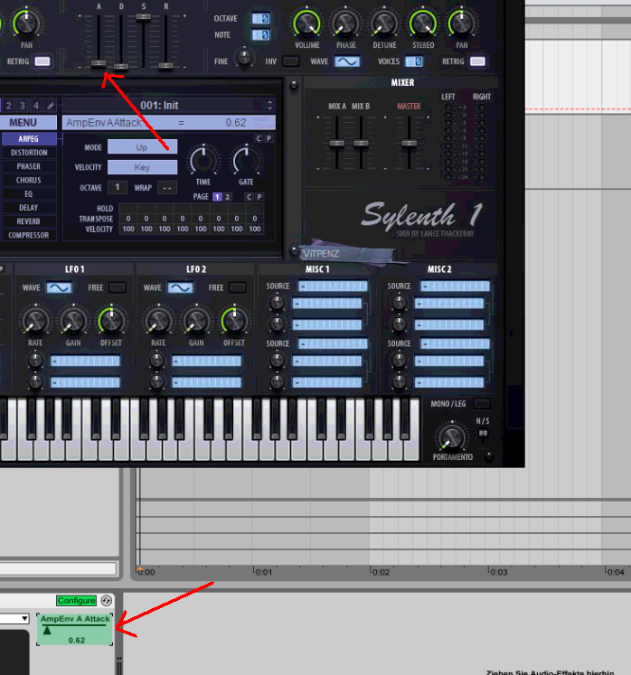This screenshot has height=675, width=631.
Task: Click the preset stepper arrows beside 001: Init
Action: click(269, 105)
